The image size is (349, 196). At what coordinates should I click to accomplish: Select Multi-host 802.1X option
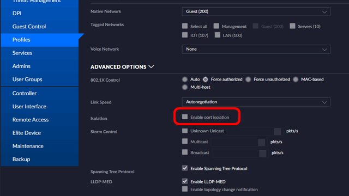coord(185,87)
